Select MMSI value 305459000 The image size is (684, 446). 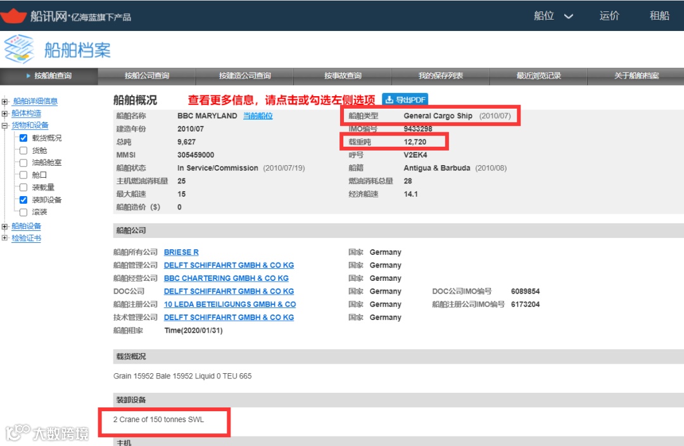click(196, 155)
